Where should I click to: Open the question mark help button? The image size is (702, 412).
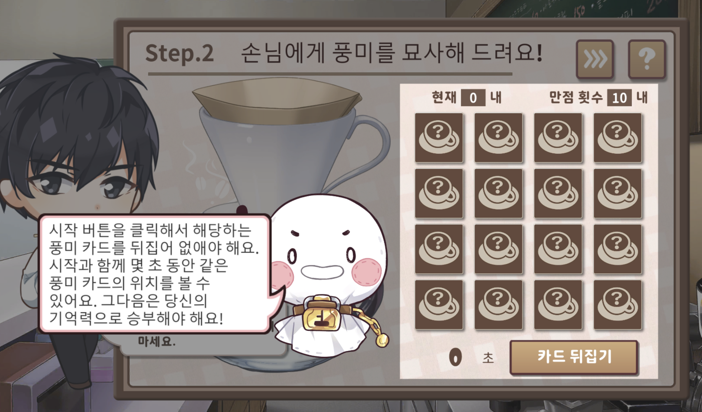tap(647, 59)
